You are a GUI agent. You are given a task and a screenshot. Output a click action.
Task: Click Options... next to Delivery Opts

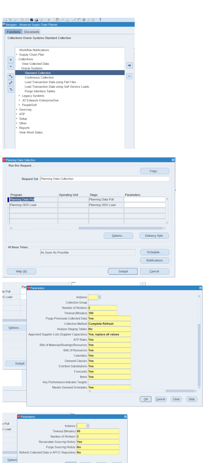coord(118,236)
